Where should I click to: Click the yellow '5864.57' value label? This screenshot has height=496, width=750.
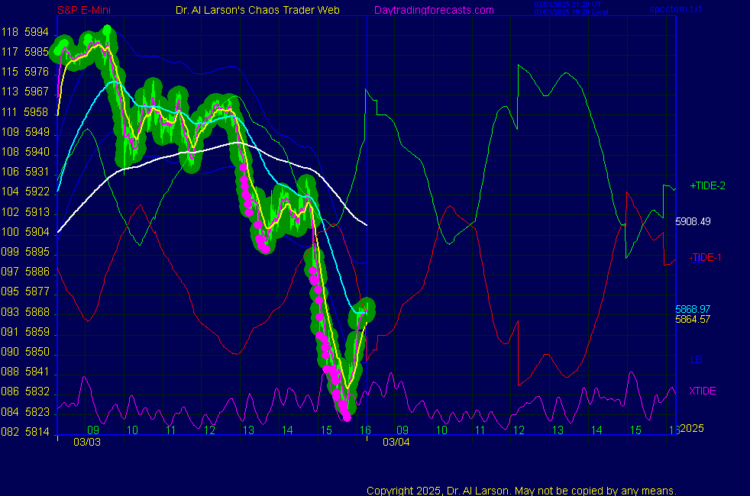point(693,319)
